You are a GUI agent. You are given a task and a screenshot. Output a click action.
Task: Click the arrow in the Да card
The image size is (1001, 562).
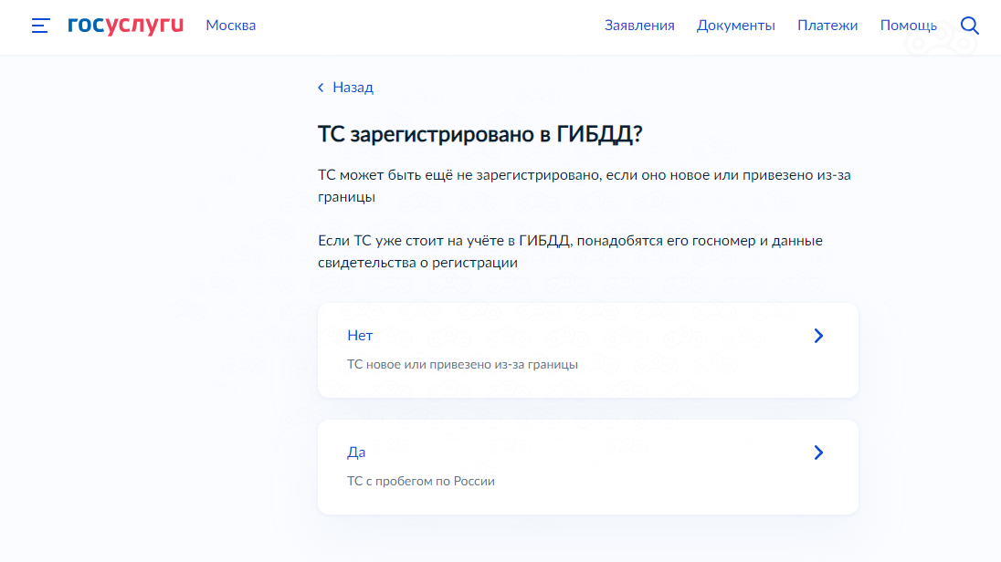[818, 453]
